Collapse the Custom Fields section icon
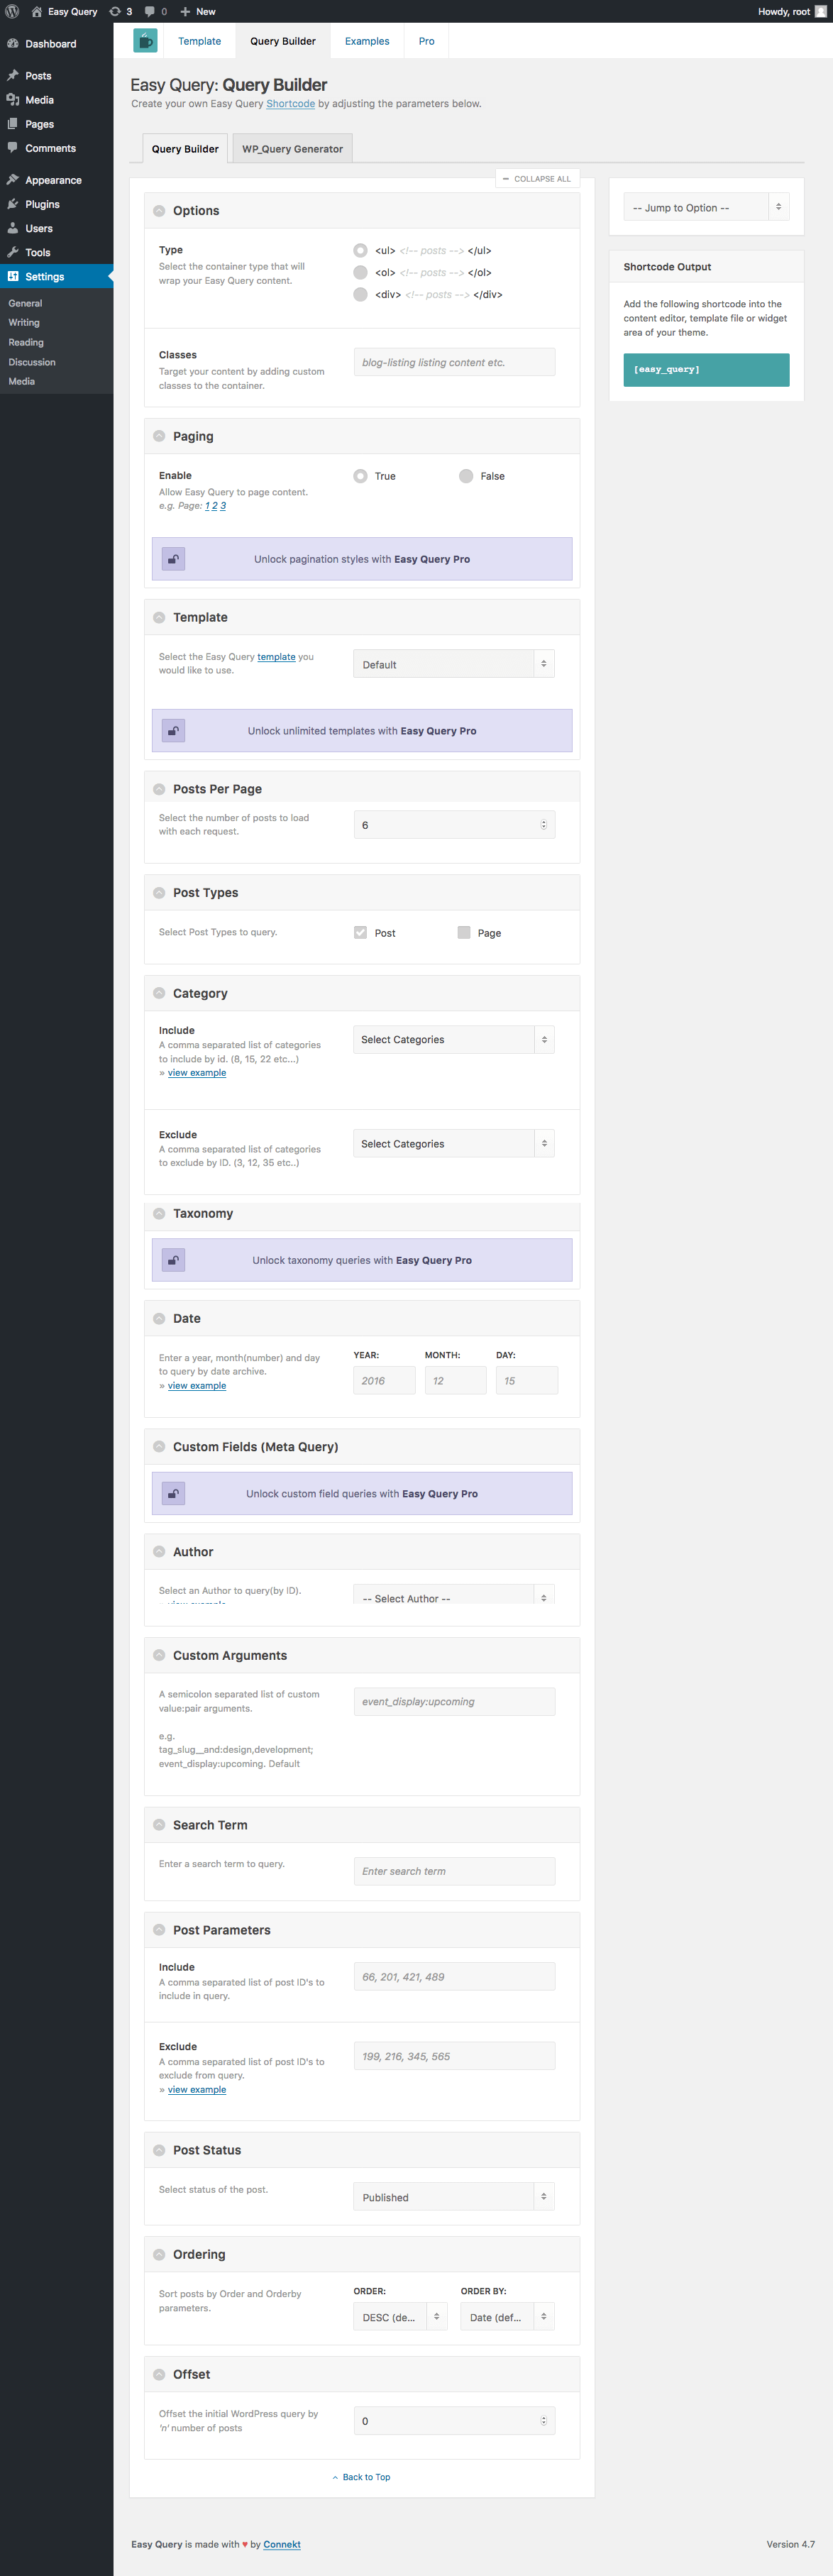This screenshot has height=2576, width=833. pos(159,1447)
